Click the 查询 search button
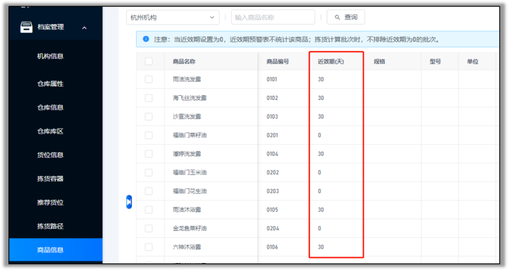Screen dimensions: 509x271 (x=346, y=17)
